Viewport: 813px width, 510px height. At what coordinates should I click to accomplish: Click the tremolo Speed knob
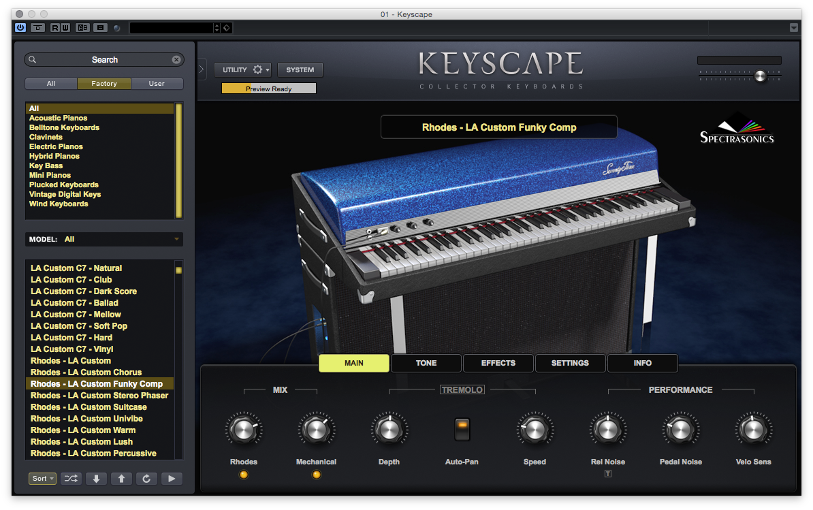pyautogui.click(x=535, y=429)
